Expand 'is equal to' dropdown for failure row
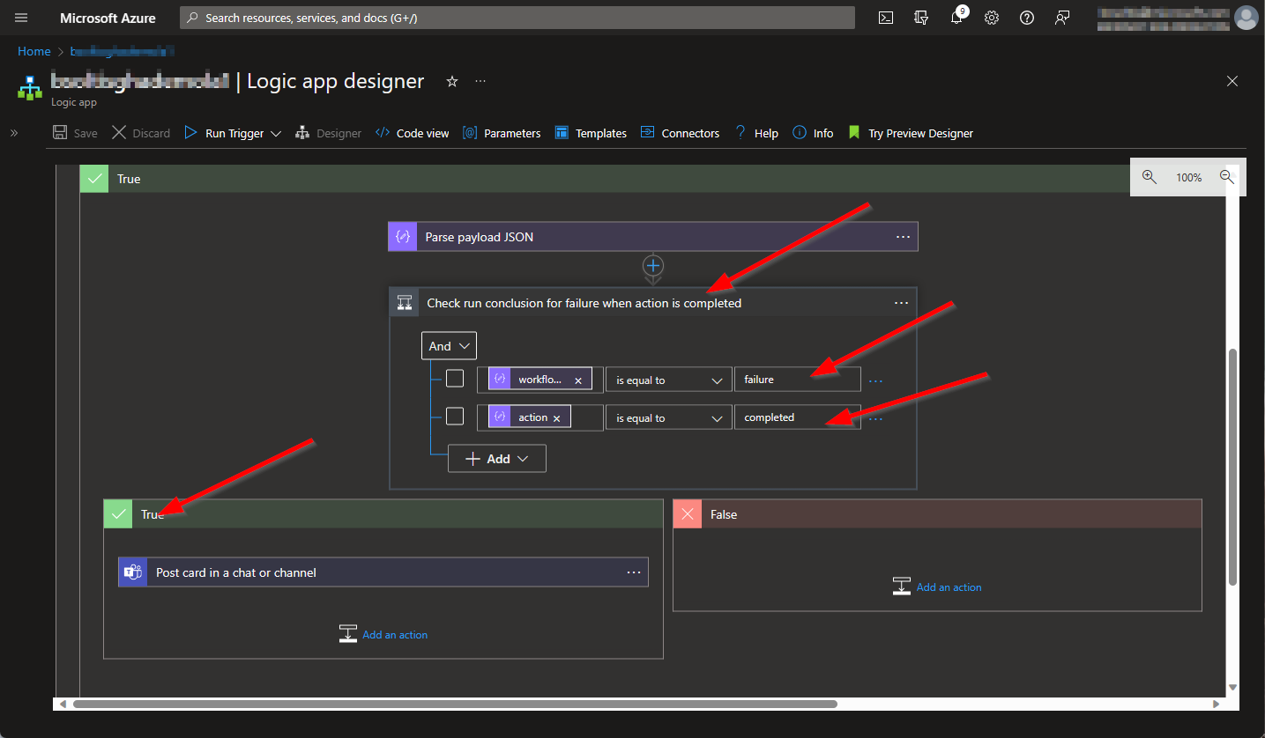The height and width of the screenshot is (738, 1265). point(668,380)
